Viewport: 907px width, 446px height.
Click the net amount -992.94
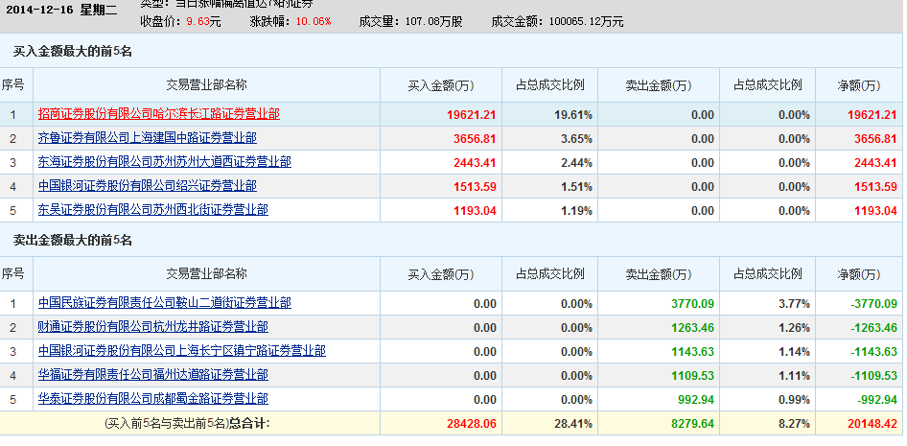pyautogui.click(x=877, y=400)
